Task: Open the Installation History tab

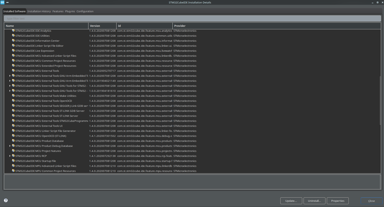Action: [x=39, y=11]
